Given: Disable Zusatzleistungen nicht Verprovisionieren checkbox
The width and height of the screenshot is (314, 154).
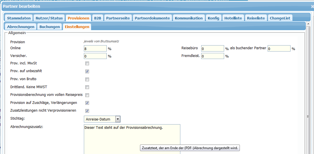Looking at the screenshot, I should 87,111.
